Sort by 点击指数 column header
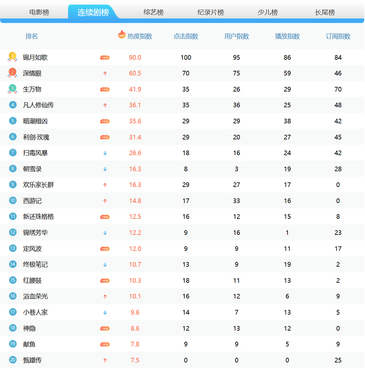 point(186,36)
